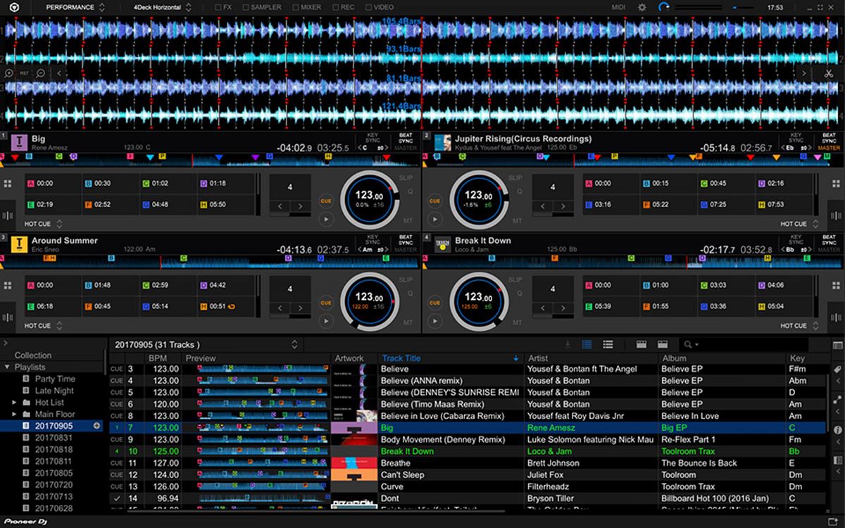The width and height of the screenshot is (845, 528).
Task: Toggle BEAT SYNC on deck 2
Action: [x=829, y=137]
